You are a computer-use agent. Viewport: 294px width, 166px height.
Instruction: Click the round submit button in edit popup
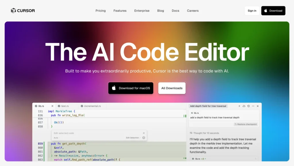coord(144,138)
